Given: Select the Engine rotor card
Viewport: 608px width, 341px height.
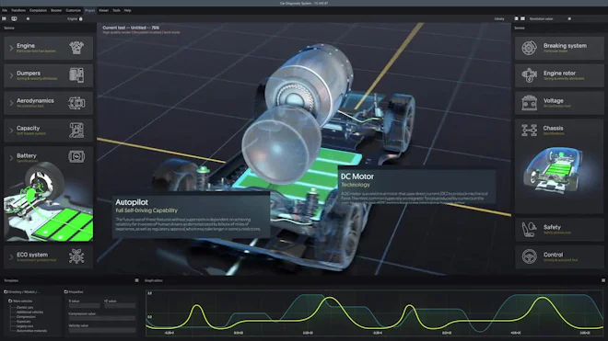Looking at the screenshot, I should click(x=559, y=75).
